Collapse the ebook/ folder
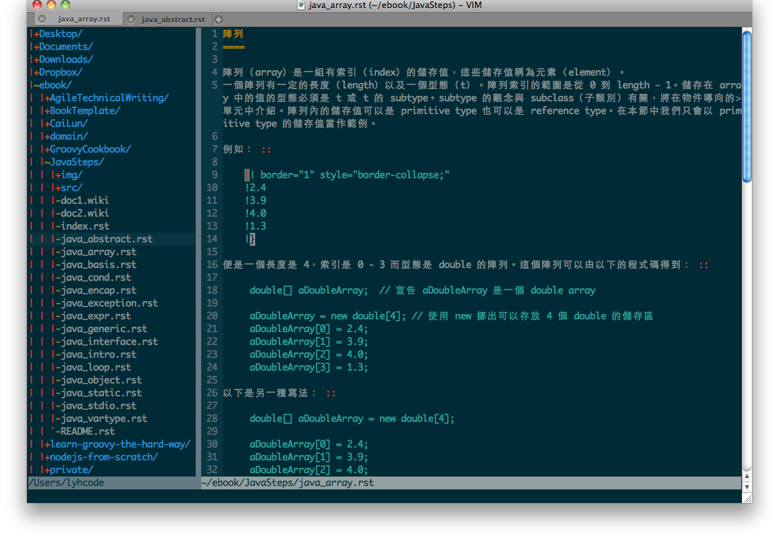 pyautogui.click(x=51, y=85)
